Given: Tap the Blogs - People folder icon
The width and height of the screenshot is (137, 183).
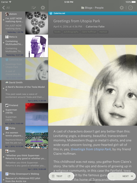Looking at the screenshot, I should (83, 8).
